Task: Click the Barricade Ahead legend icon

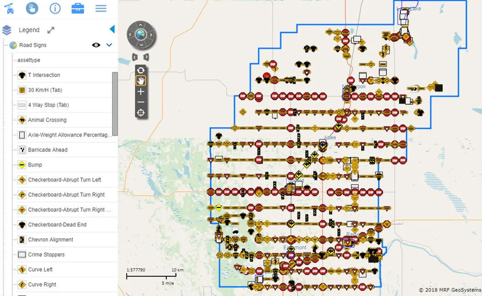Action: click(22, 150)
